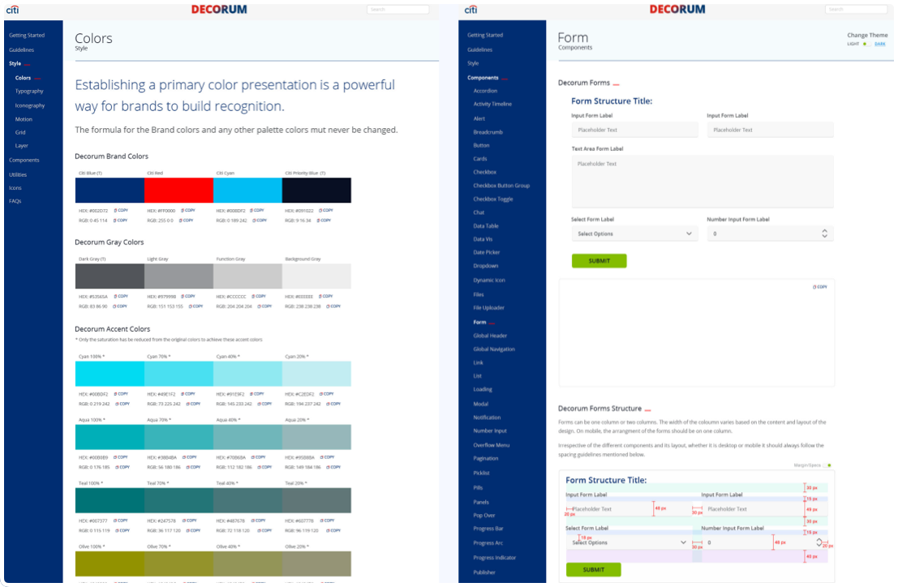Select Checkbox Toggle in the Components sidebar
898x587 pixels.
click(493, 199)
